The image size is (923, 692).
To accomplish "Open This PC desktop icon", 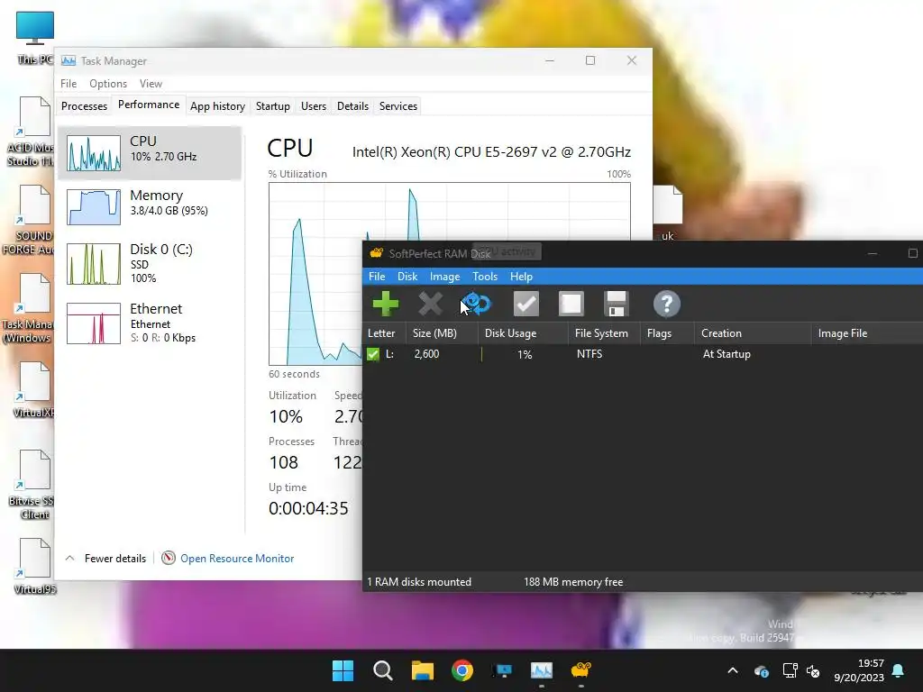I will (35, 37).
